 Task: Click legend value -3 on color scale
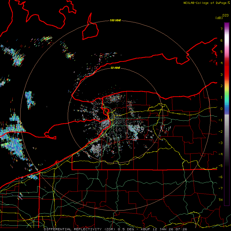(x=220, y=143)
